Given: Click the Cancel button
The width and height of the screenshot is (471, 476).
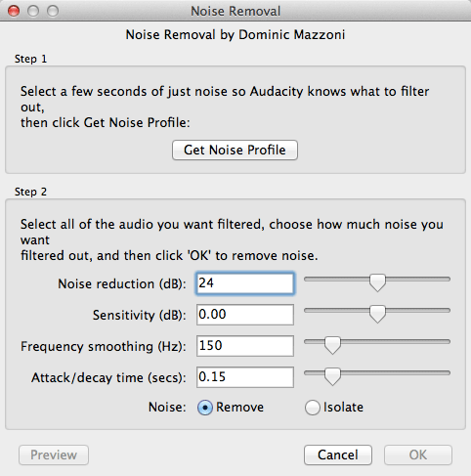Looking at the screenshot, I should point(338,454).
